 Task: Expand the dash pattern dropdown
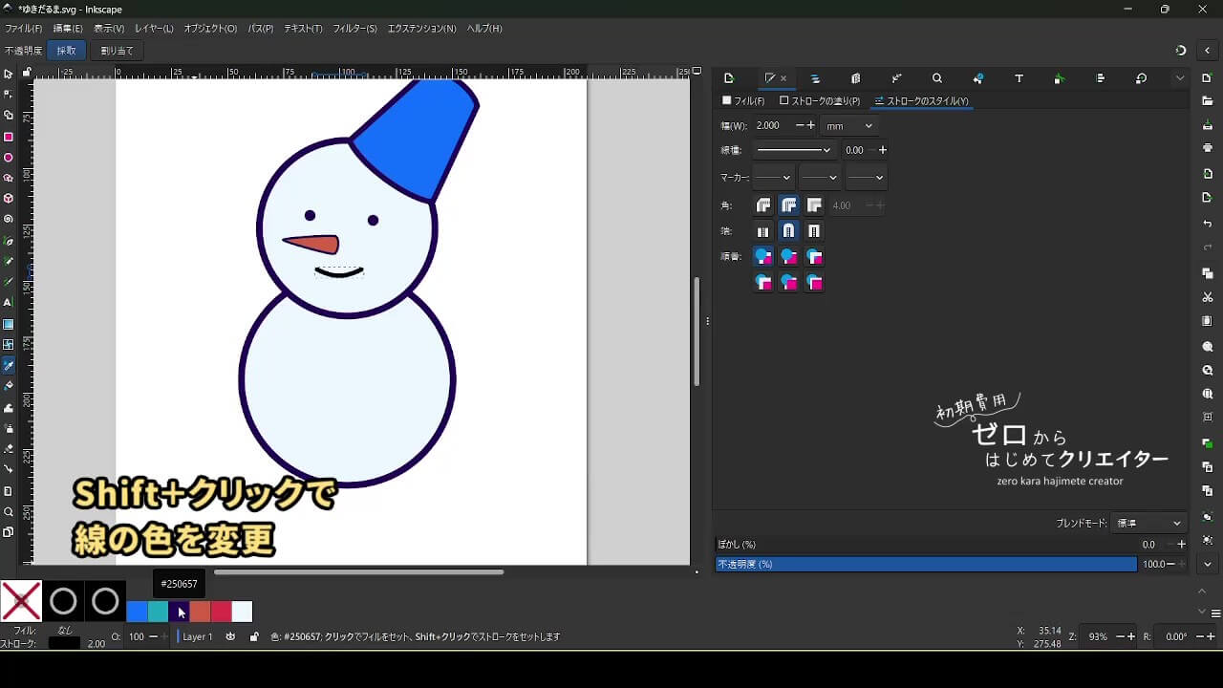click(x=794, y=150)
